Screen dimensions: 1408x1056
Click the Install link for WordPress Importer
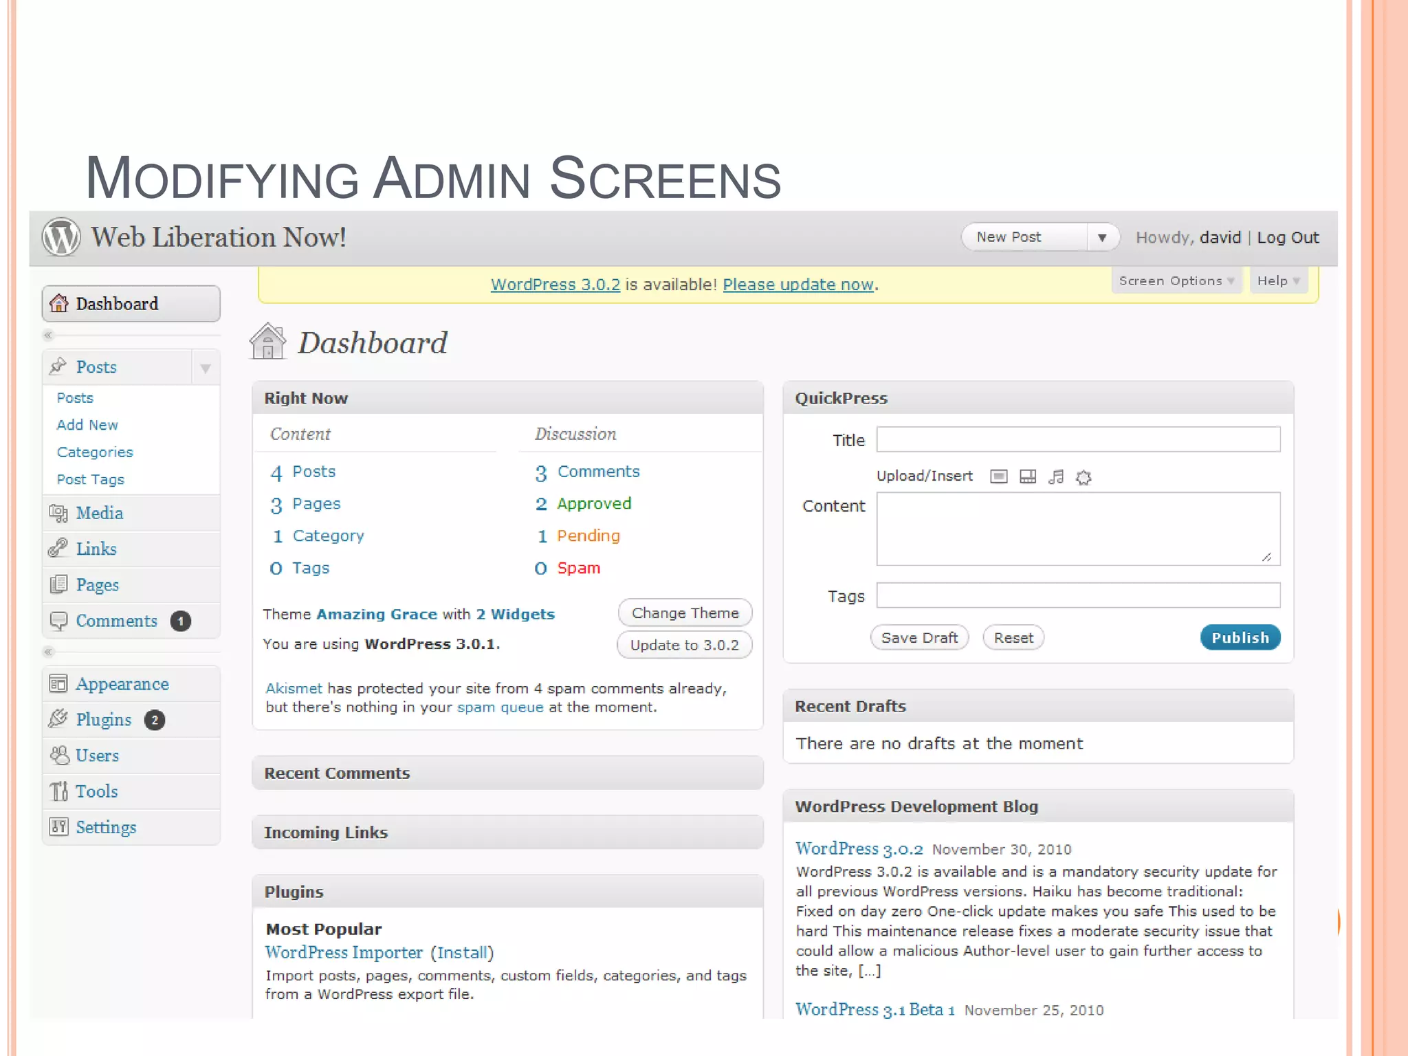pos(463,952)
